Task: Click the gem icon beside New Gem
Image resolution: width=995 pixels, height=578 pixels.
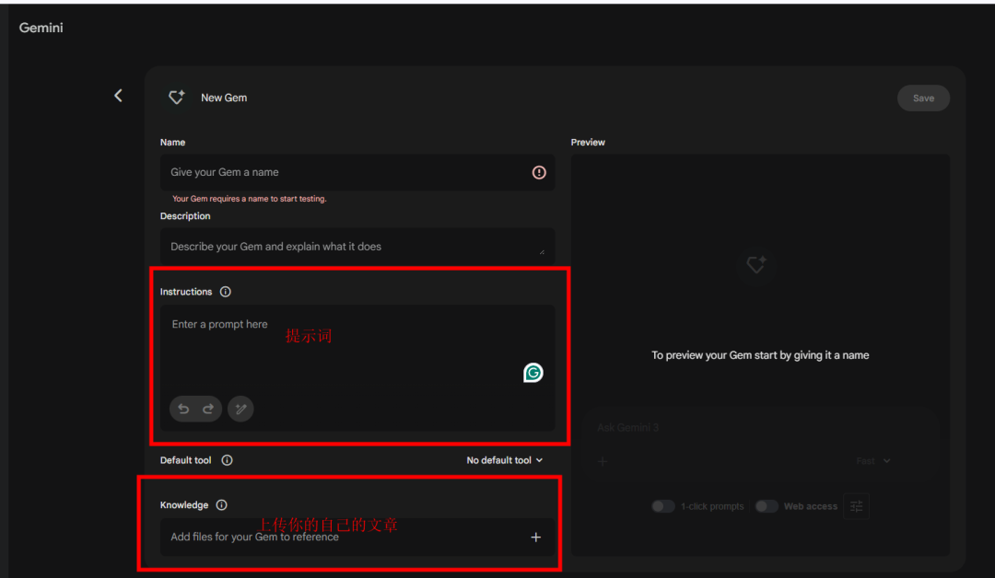Action: point(176,97)
